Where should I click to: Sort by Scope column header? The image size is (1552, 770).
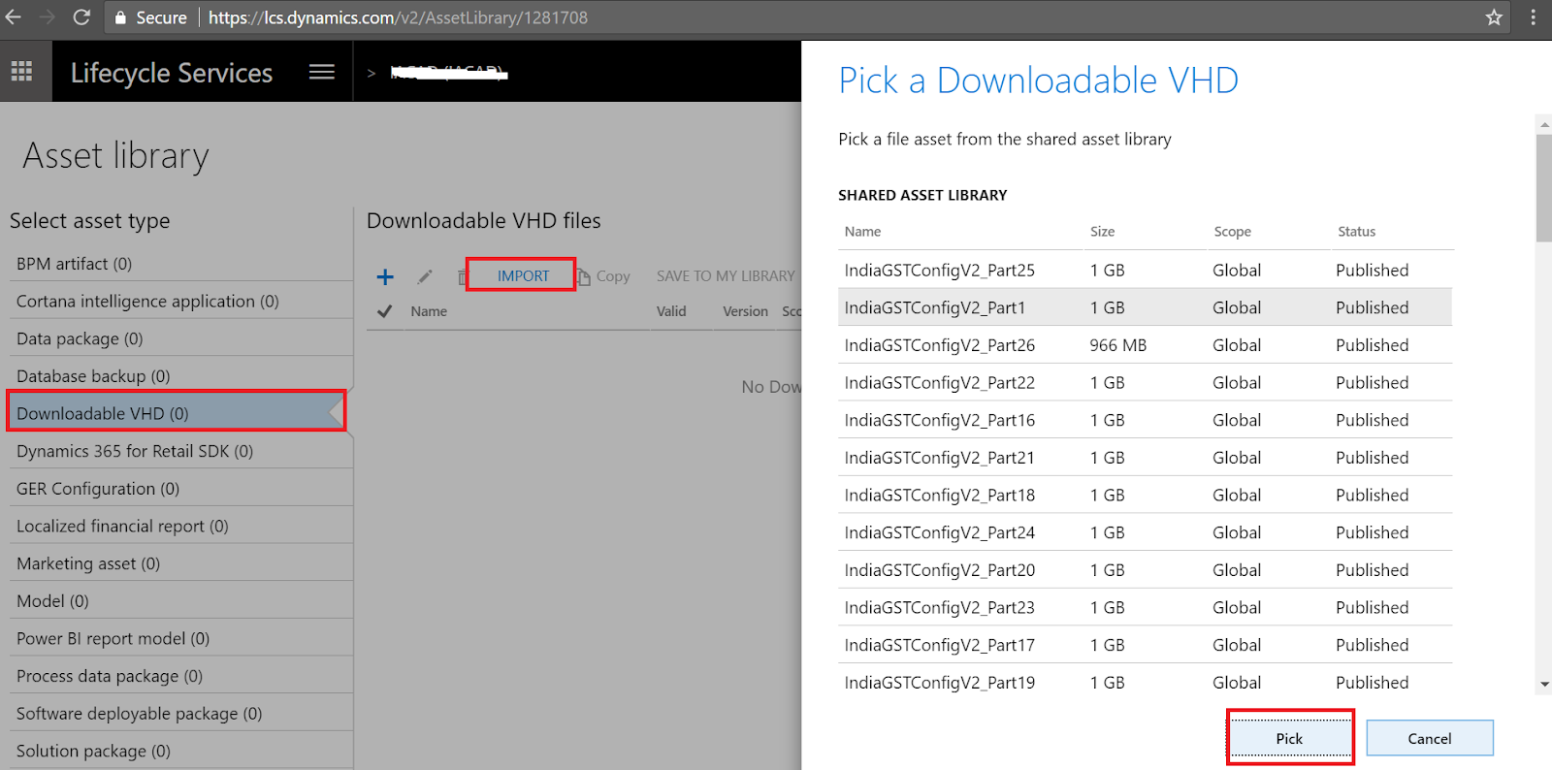click(1232, 232)
